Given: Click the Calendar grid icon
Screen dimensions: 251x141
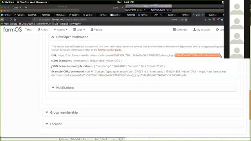Looking at the screenshot, I should (x=174, y=29).
